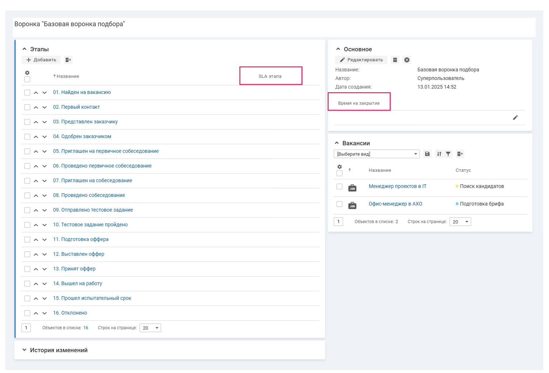Screen dimensions: 549x373
Task: Open rows per page dropdown under Этапы
Action: click(150, 328)
